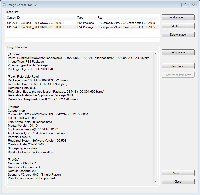Click the help question mark button
Screen dimensions: 200x195
tap(185, 5)
